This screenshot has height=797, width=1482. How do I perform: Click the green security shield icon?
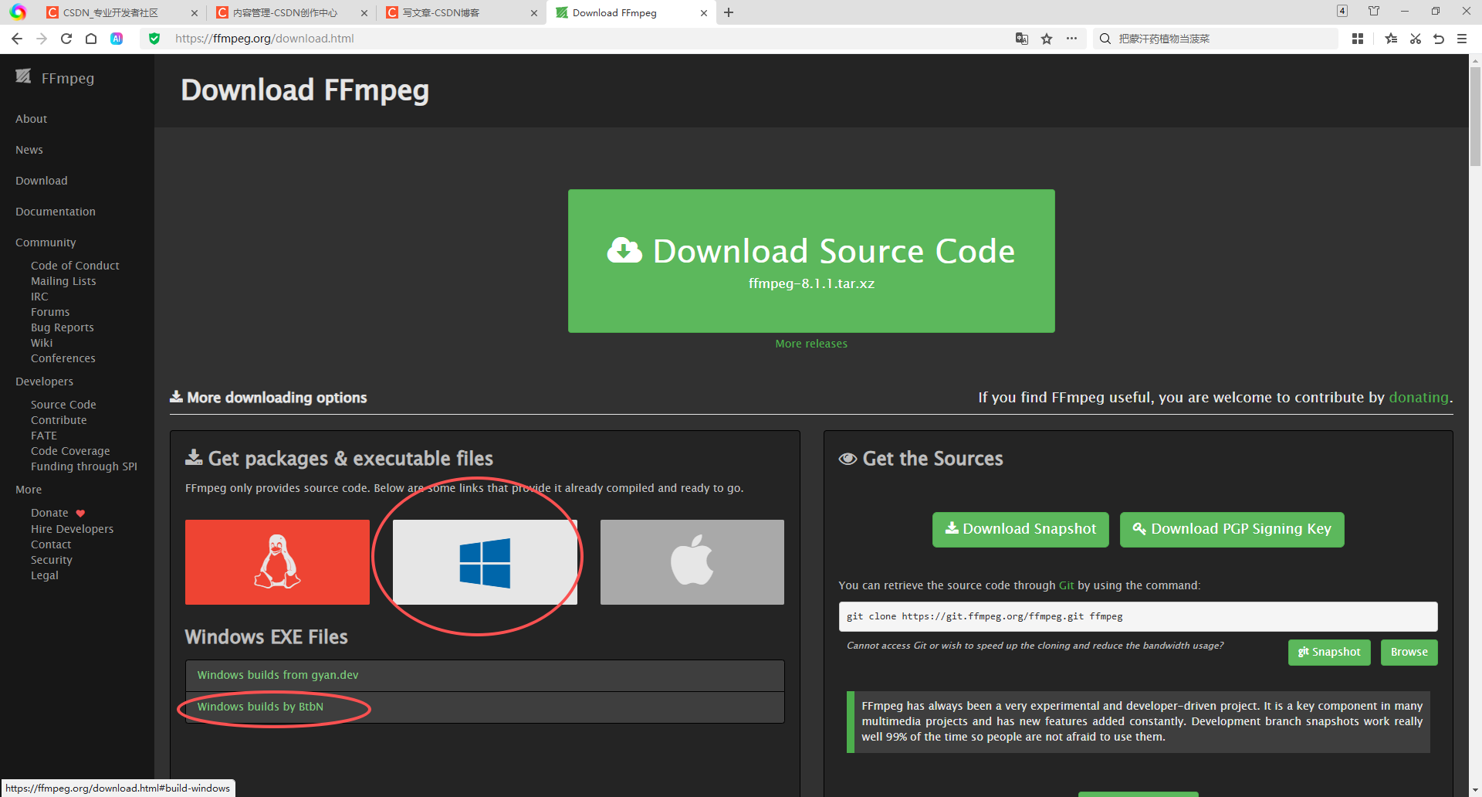point(154,39)
